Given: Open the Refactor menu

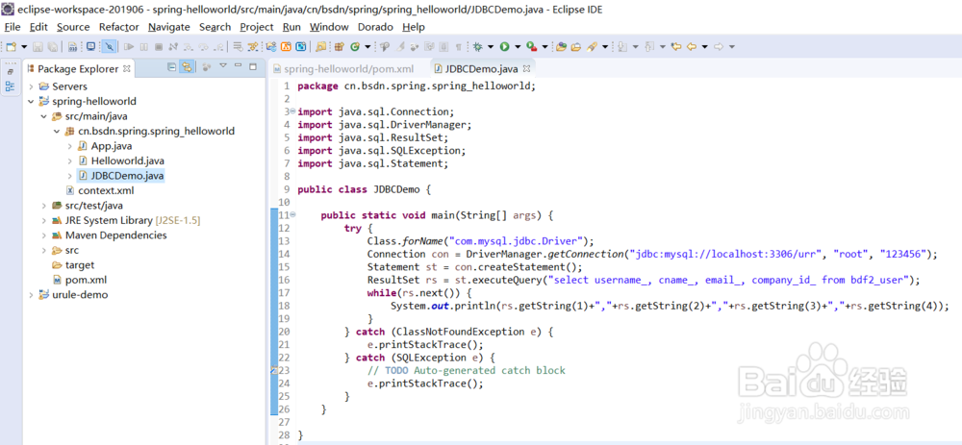Looking at the screenshot, I should [119, 27].
